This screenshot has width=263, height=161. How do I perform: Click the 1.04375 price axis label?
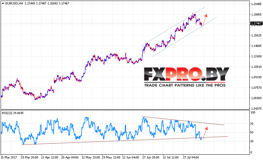(x=256, y=108)
